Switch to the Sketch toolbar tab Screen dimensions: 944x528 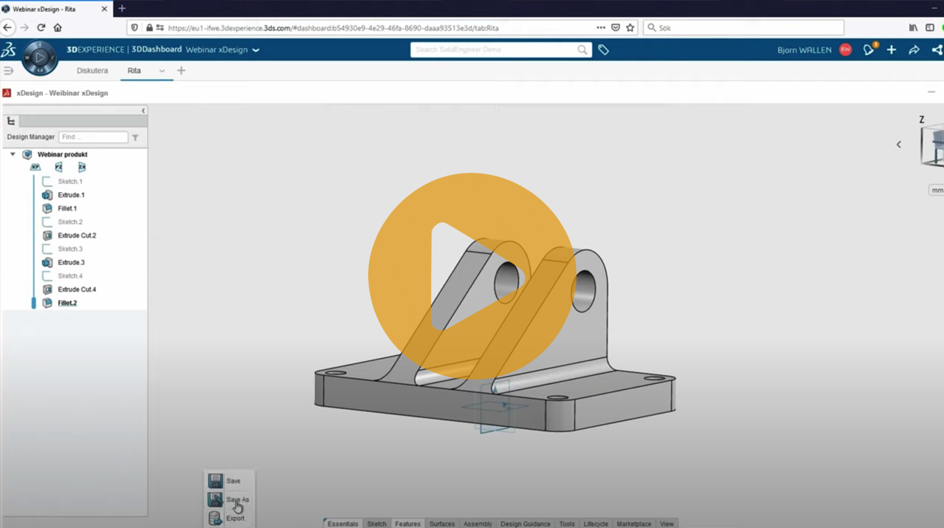pyautogui.click(x=376, y=524)
